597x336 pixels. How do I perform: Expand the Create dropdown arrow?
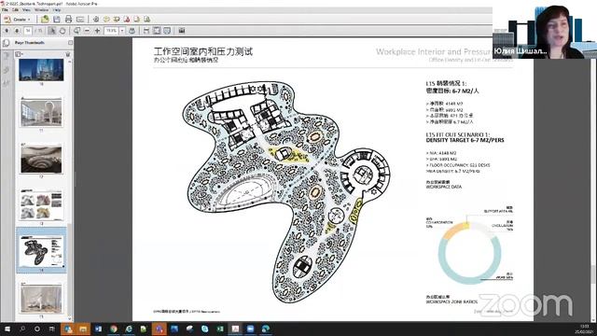coord(29,20)
